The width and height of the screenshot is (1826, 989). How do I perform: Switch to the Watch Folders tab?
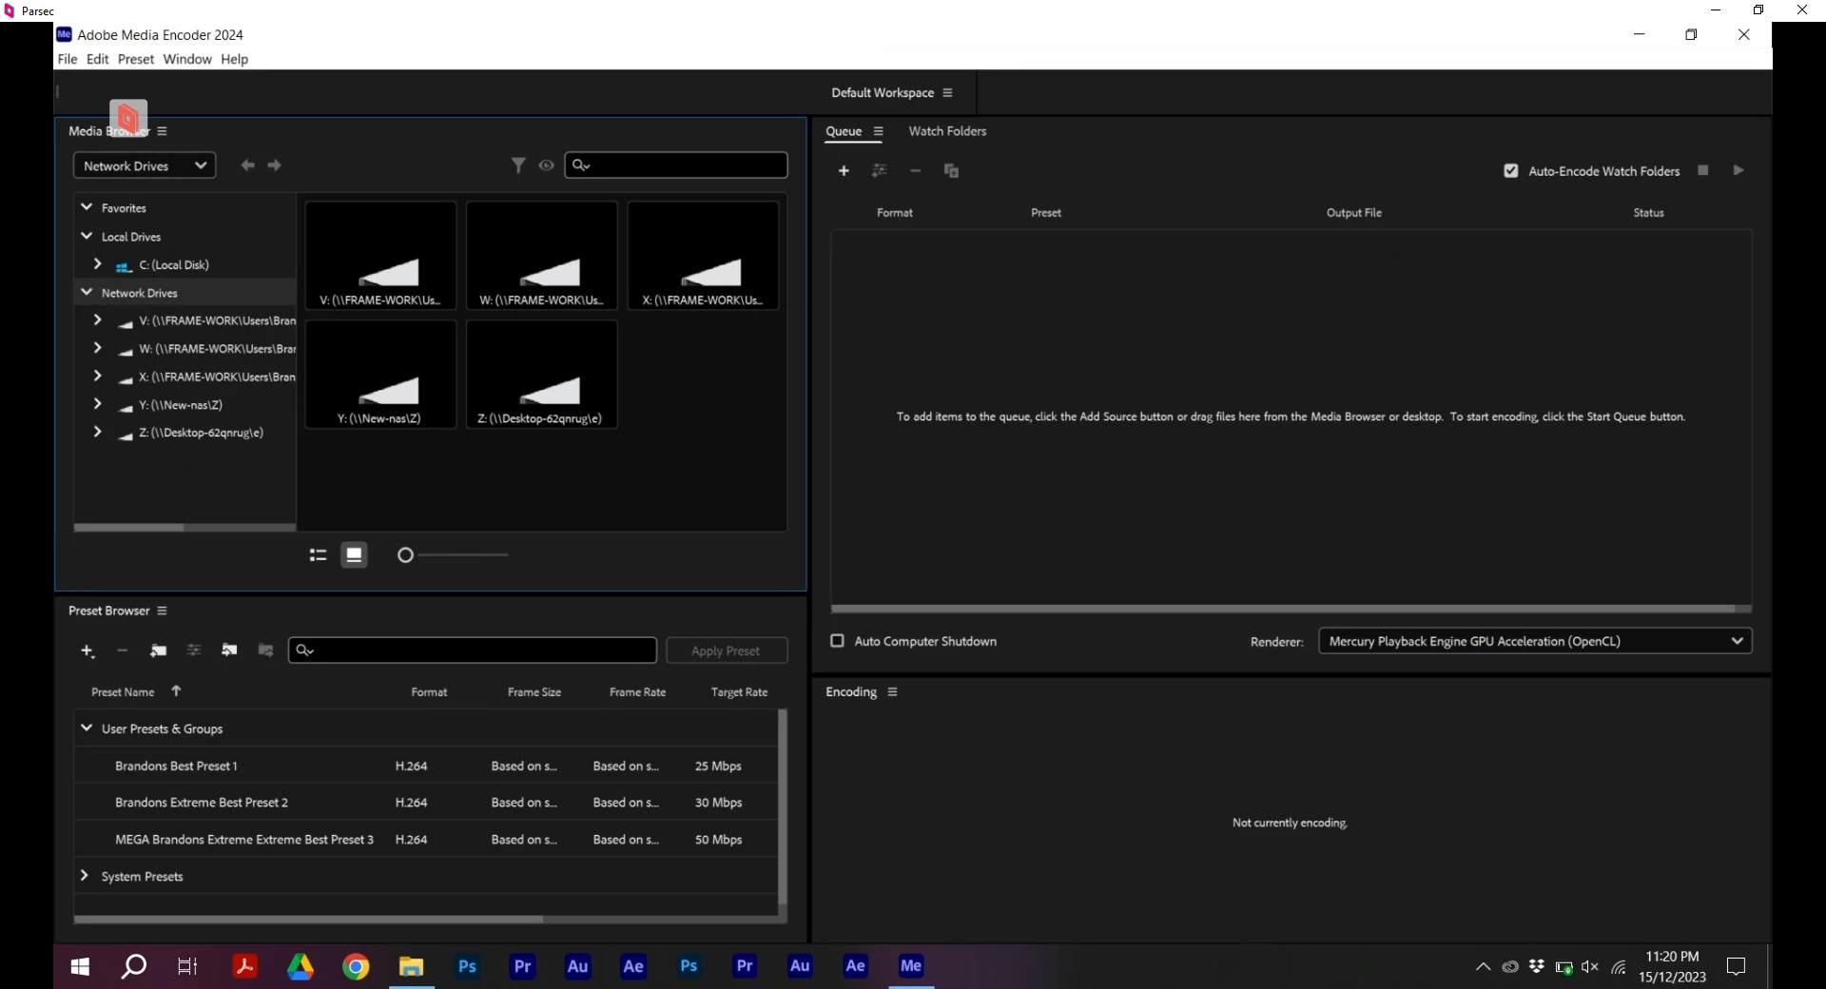[x=947, y=131]
